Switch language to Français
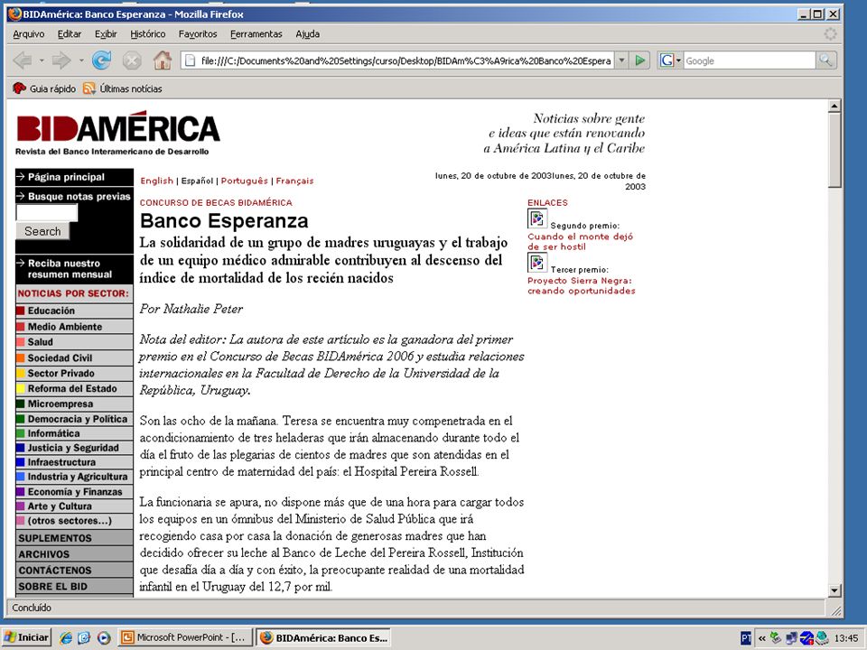 coord(294,181)
